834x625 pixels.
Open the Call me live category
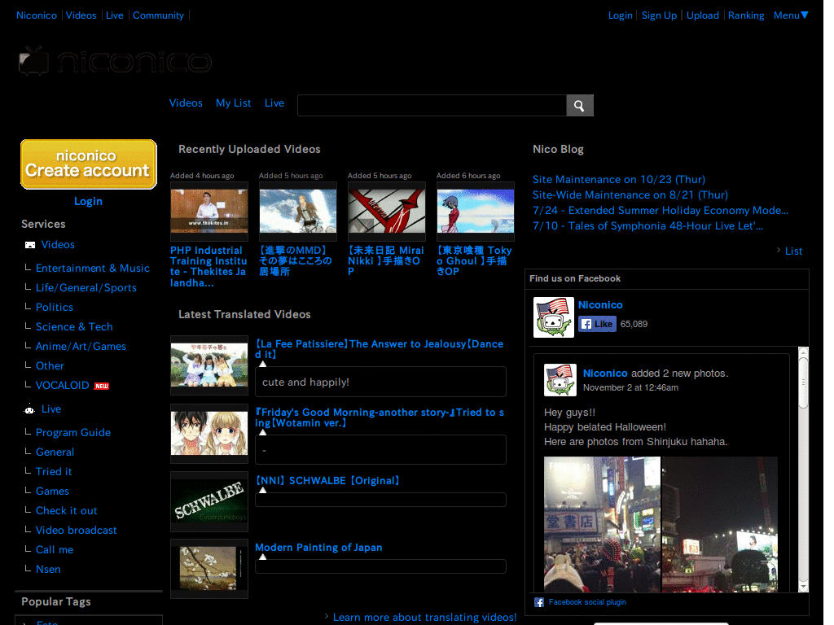[x=55, y=550]
